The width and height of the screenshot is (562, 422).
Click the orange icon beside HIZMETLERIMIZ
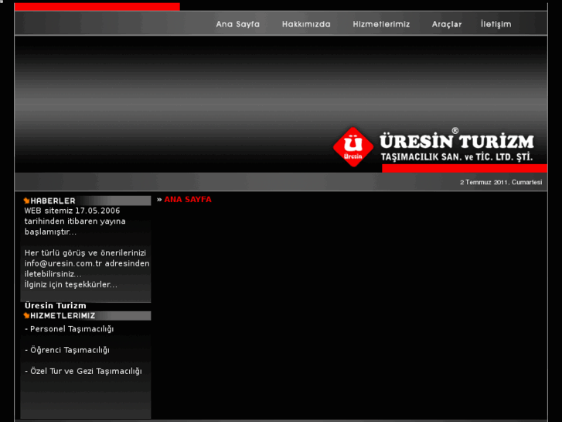click(x=26, y=316)
